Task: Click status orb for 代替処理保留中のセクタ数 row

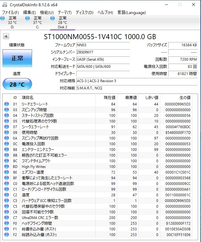Action: [x=7, y=206]
